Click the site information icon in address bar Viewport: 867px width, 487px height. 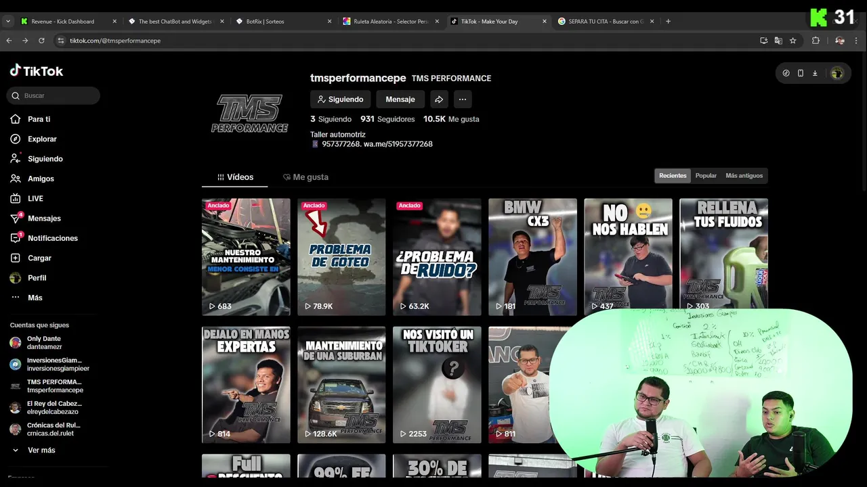[x=61, y=41]
